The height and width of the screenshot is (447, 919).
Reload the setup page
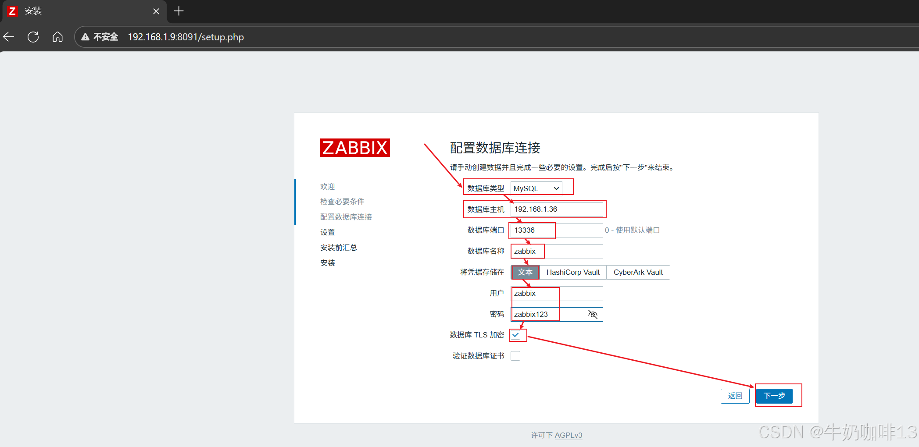click(33, 37)
